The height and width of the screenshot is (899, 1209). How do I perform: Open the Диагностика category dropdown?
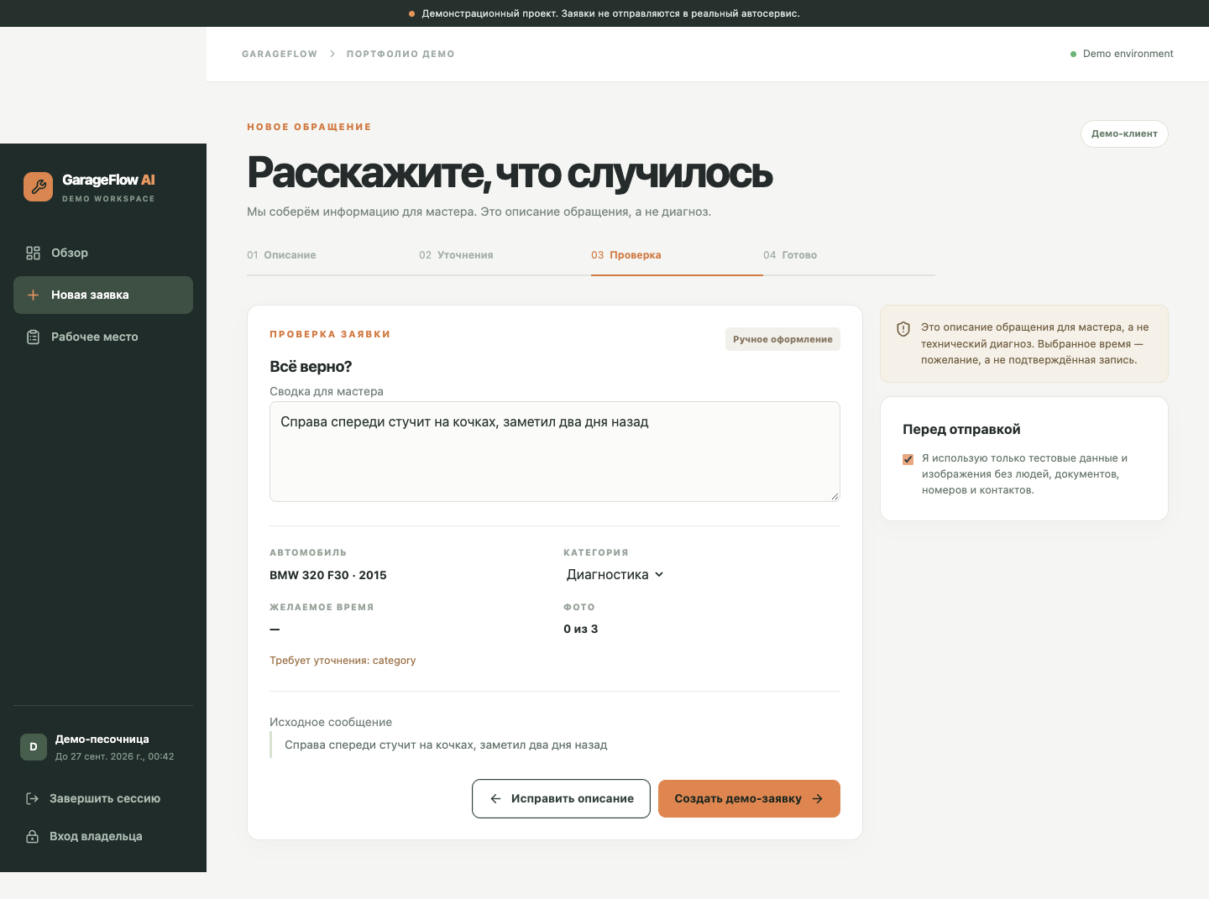point(615,574)
